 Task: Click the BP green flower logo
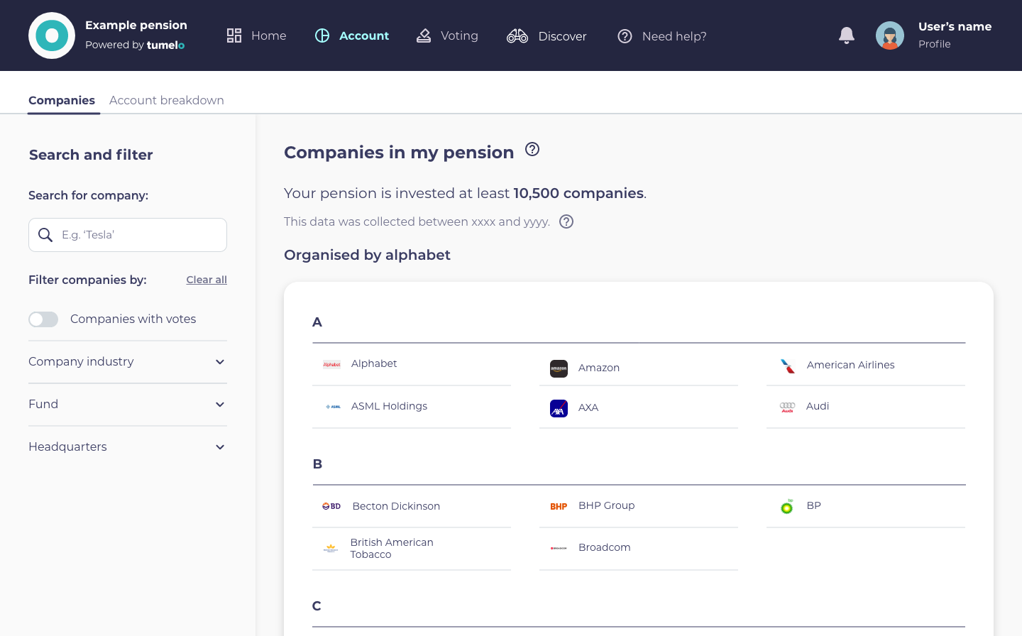787,506
